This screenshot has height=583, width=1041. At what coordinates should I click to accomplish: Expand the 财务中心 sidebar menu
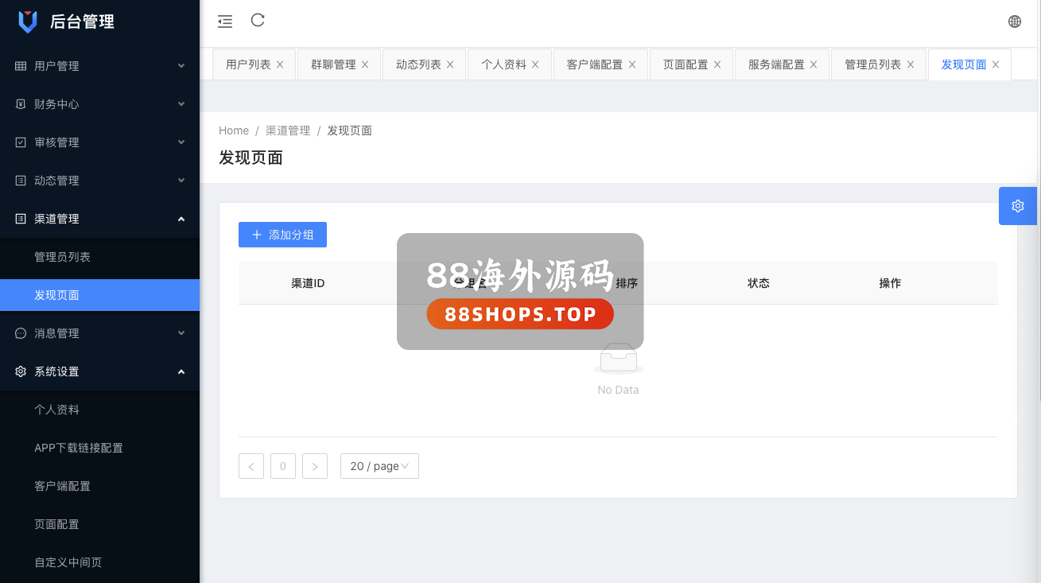click(x=99, y=104)
